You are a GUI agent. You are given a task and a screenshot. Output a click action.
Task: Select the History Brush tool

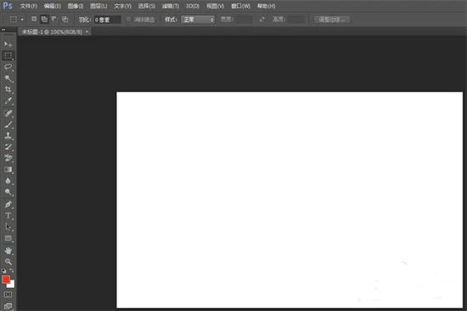[8, 147]
